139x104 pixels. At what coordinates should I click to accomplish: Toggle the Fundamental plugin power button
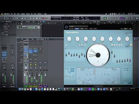[x=66, y=27]
